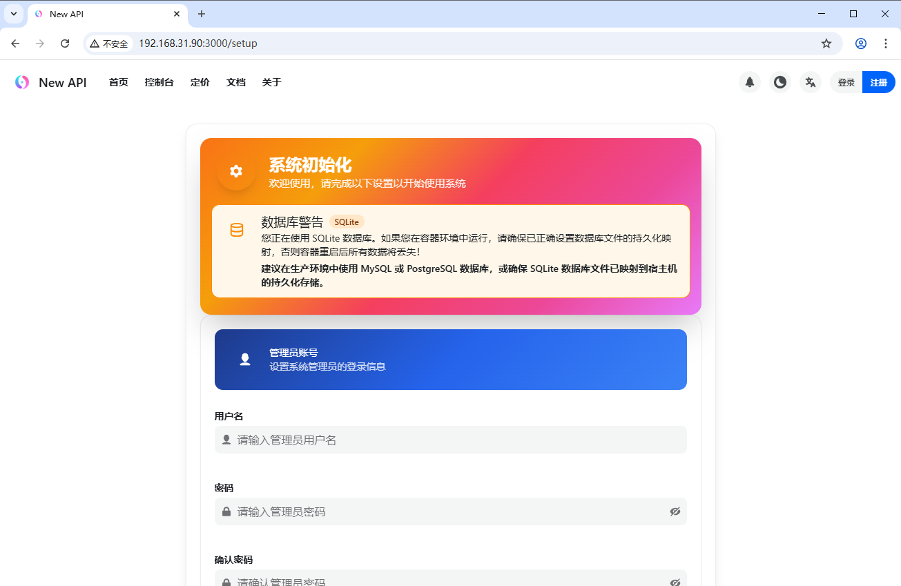Open the tab search chevron

pos(14,14)
